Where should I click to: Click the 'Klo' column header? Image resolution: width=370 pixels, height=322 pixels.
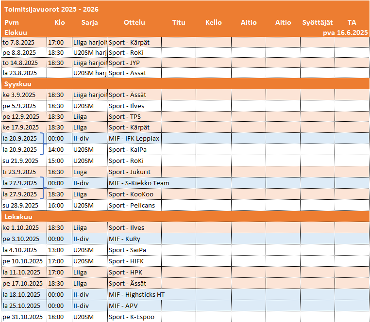[59, 22]
